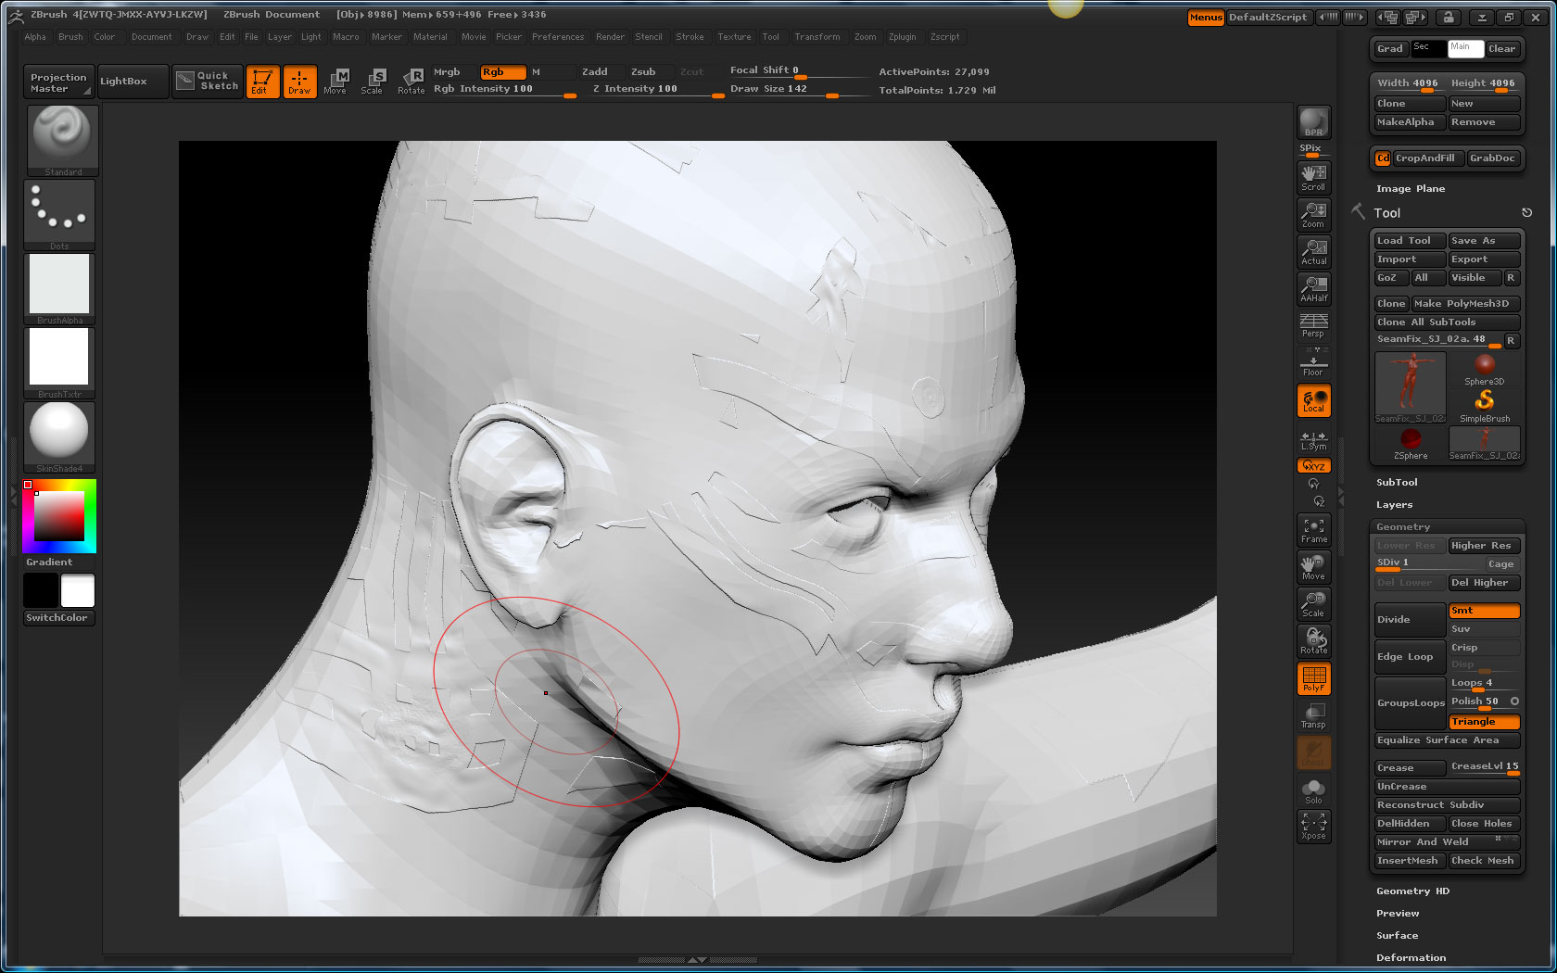The image size is (1557, 973).
Task: Click the BPR render icon
Action: [1313, 122]
